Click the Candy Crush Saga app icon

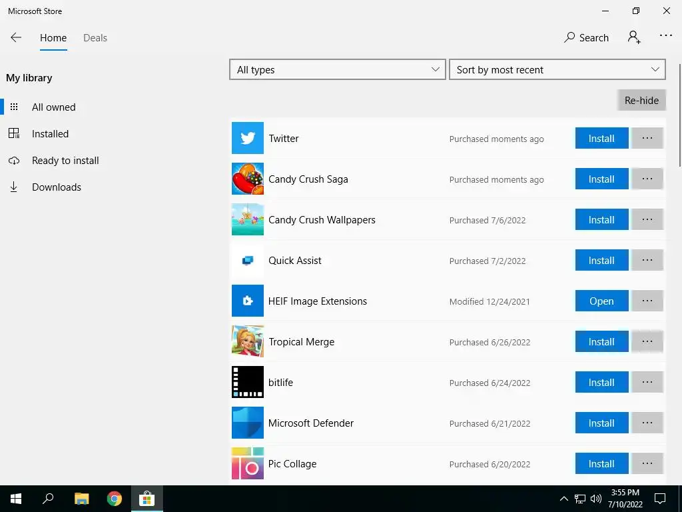tap(248, 179)
